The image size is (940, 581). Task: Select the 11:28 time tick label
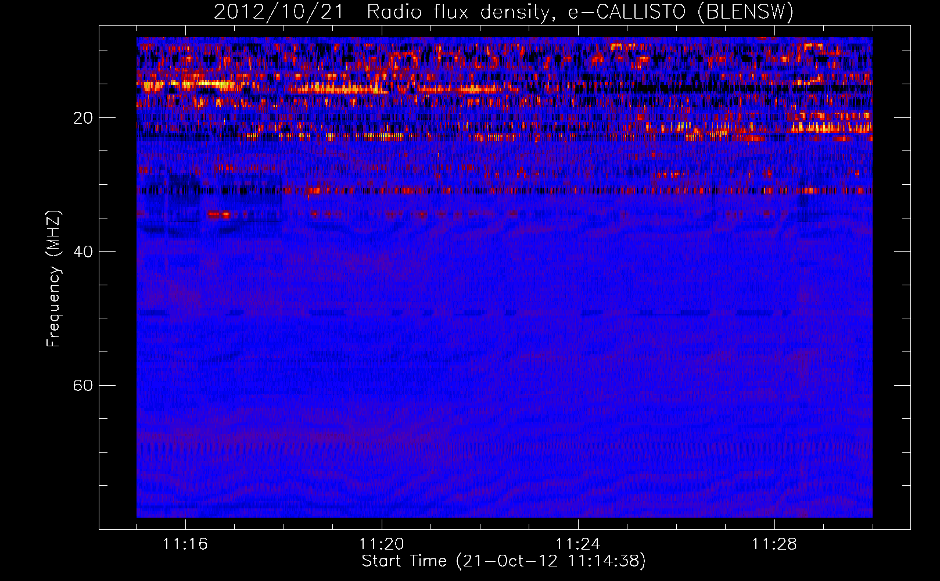point(774,544)
